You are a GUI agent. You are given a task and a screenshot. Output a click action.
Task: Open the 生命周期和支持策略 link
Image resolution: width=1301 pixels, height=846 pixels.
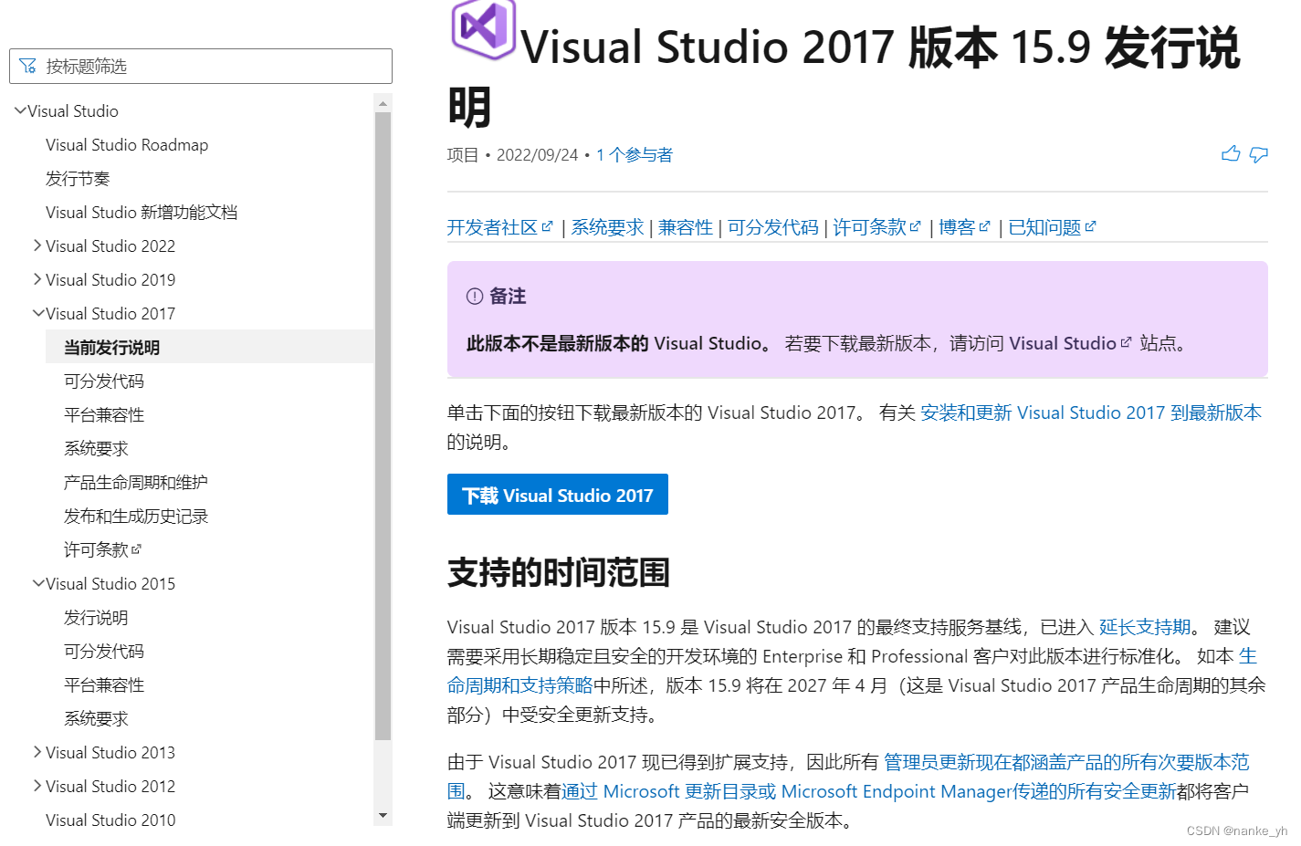520,685
